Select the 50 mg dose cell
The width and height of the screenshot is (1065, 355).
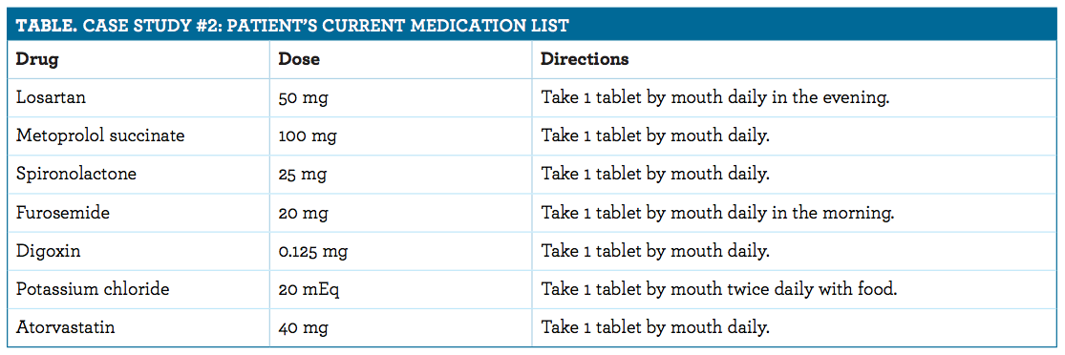pos(303,98)
